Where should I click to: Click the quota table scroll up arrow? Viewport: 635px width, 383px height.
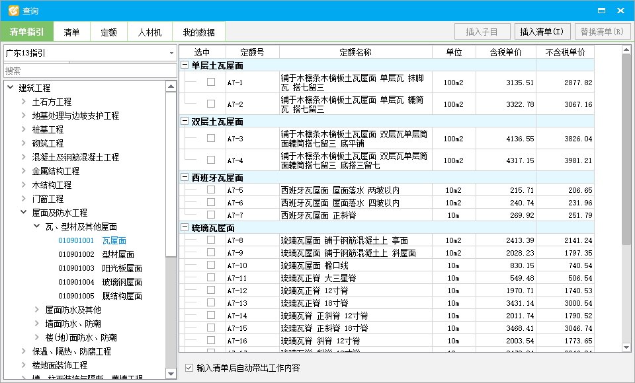[x=626, y=50]
